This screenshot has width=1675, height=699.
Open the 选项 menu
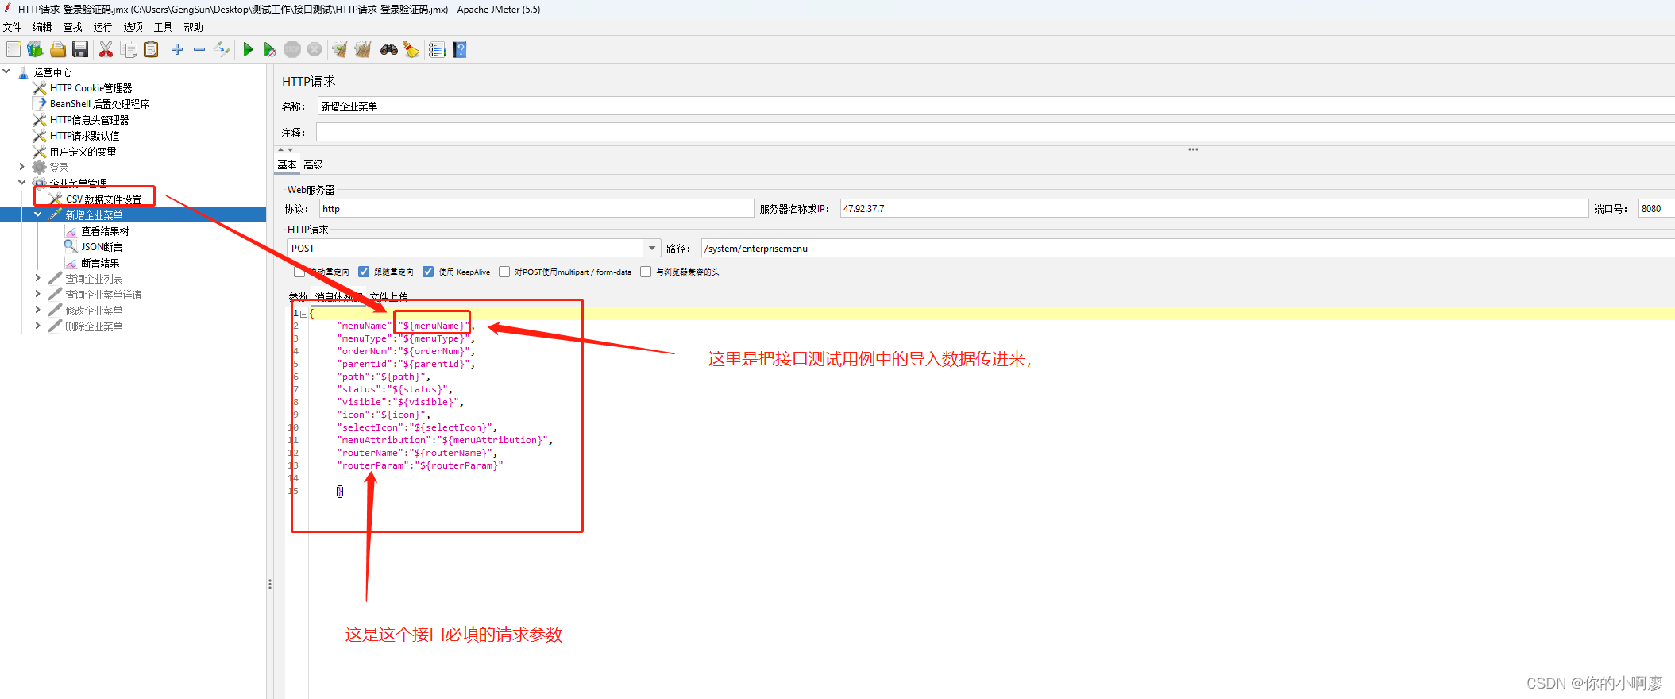click(133, 27)
